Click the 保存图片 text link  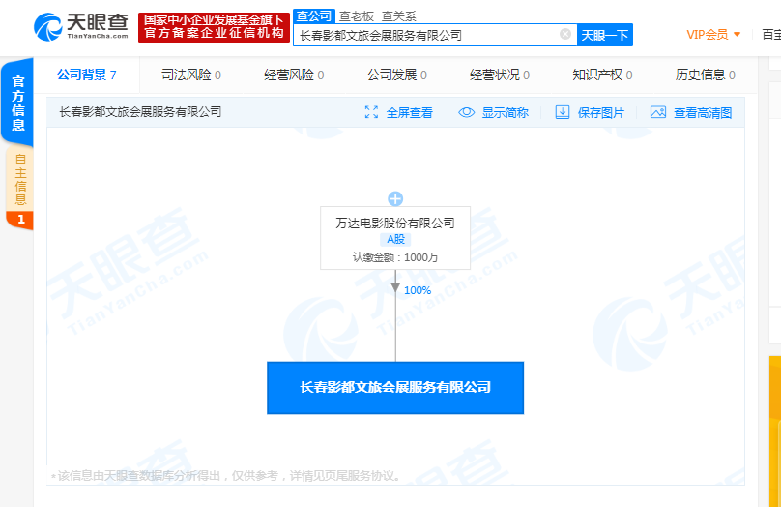tap(600, 112)
